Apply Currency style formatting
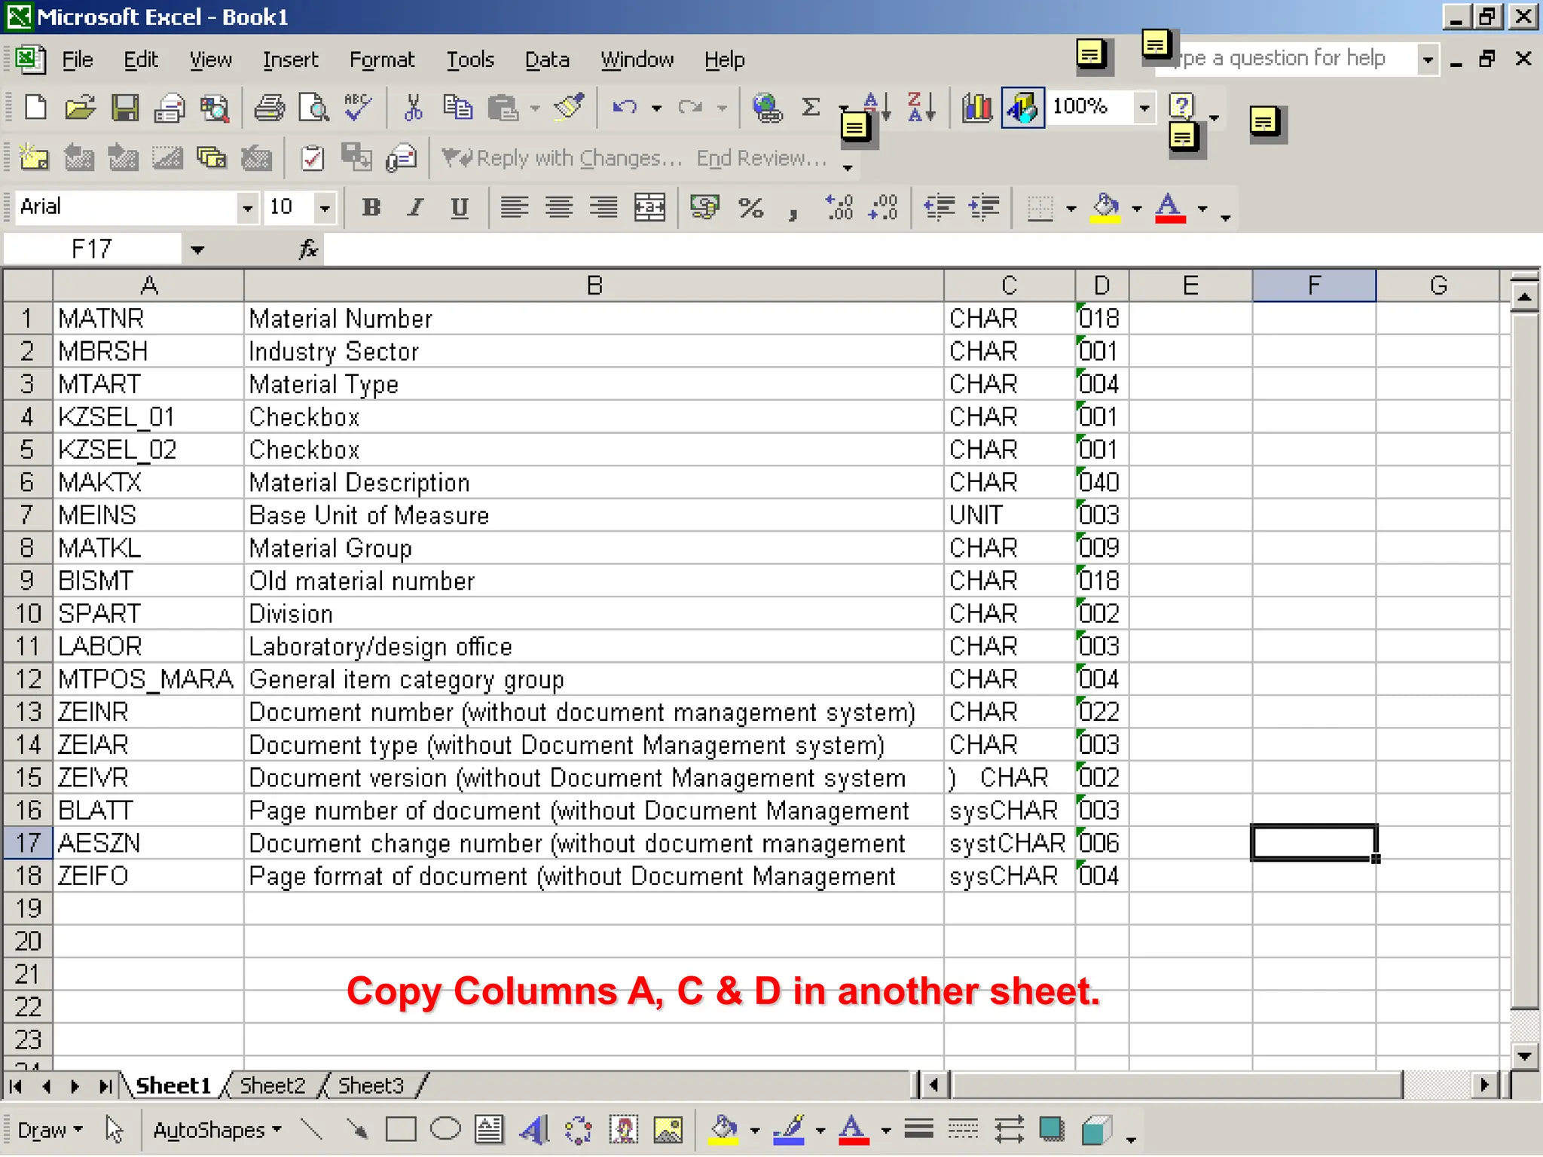1543x1157 pixels. point(704,207)
